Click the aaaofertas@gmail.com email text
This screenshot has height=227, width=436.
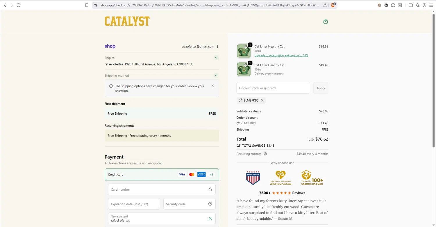coord(198,46)
